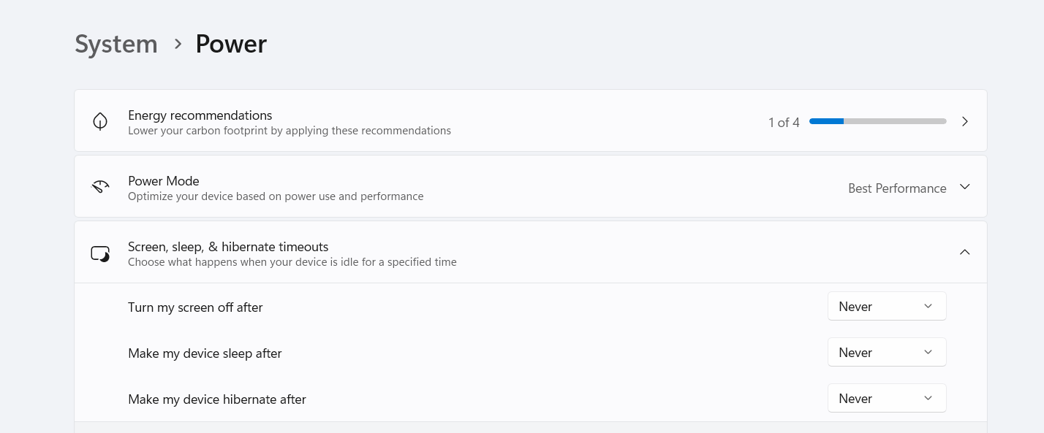The width and height of the screenshot is (1044, 433).
Task: Click down arrow in screen off dropdown
Action: pos(928,307)
